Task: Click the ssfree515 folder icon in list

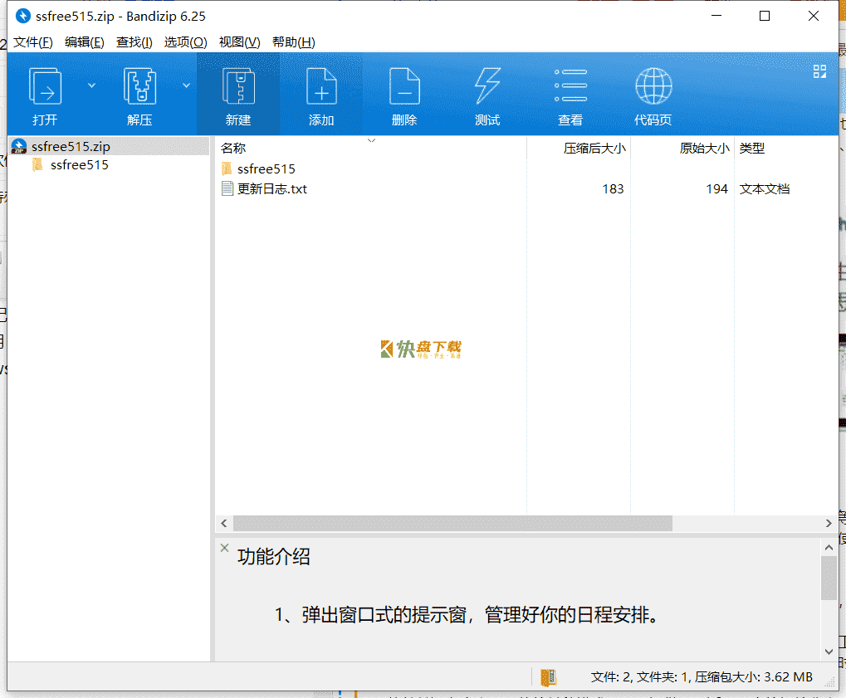Action: tap(227, 168)
